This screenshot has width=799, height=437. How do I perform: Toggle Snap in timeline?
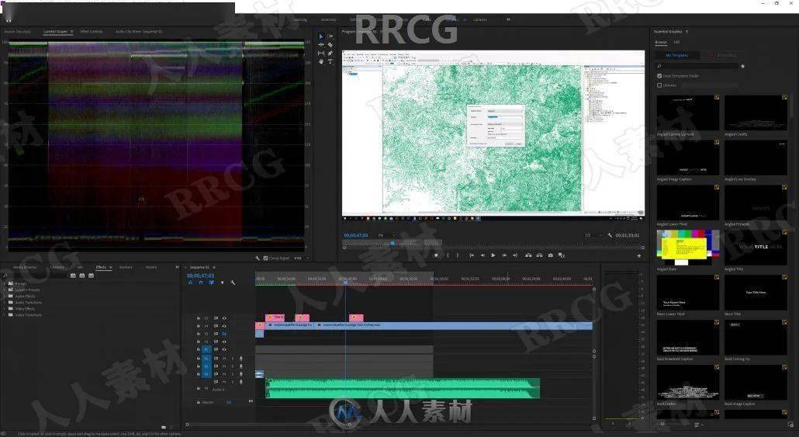point(201,283)
